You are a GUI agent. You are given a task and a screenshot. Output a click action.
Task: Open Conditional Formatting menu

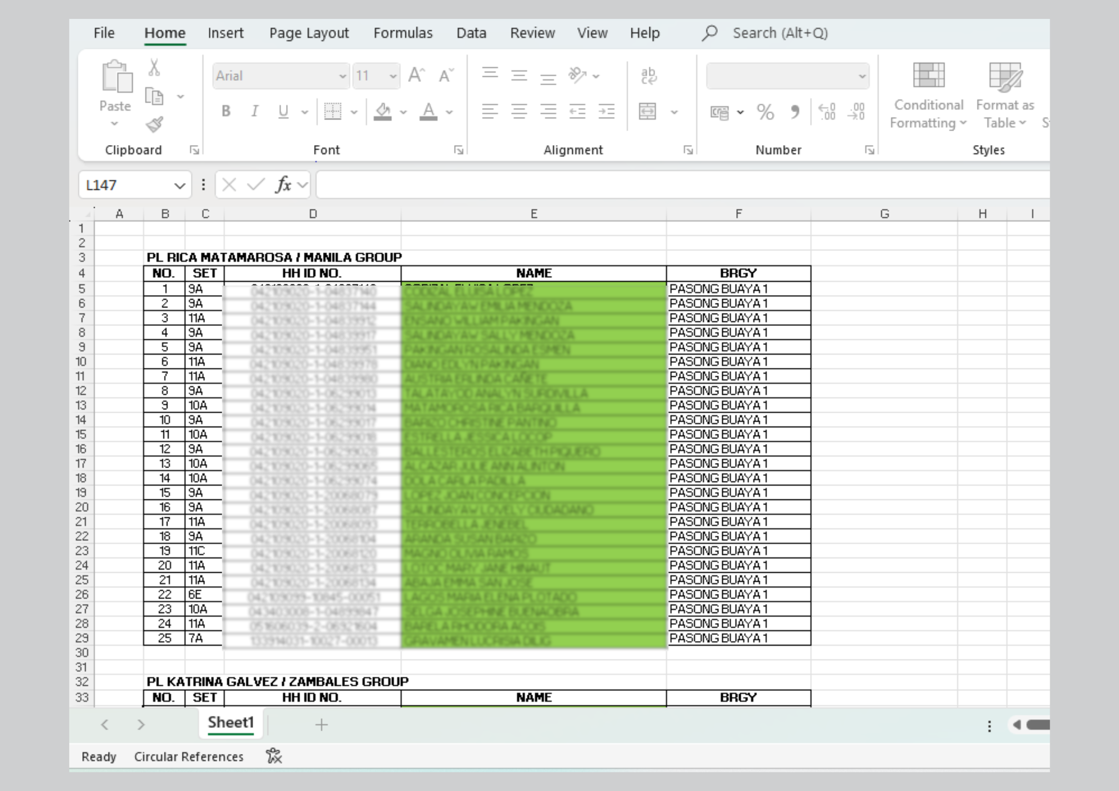[928, 96]
